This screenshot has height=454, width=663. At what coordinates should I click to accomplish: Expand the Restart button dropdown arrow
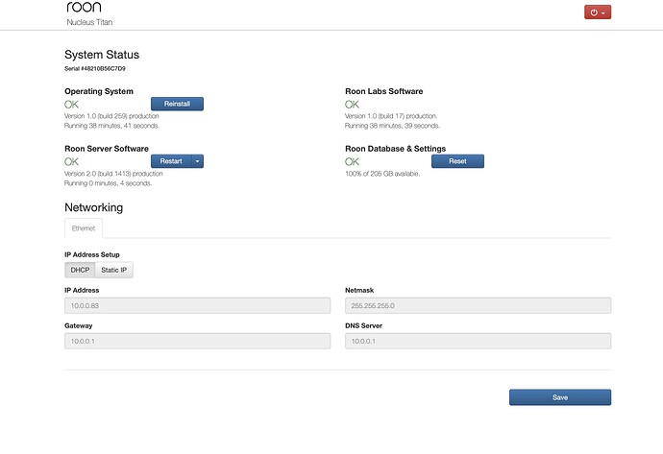(x=198, y=161)
